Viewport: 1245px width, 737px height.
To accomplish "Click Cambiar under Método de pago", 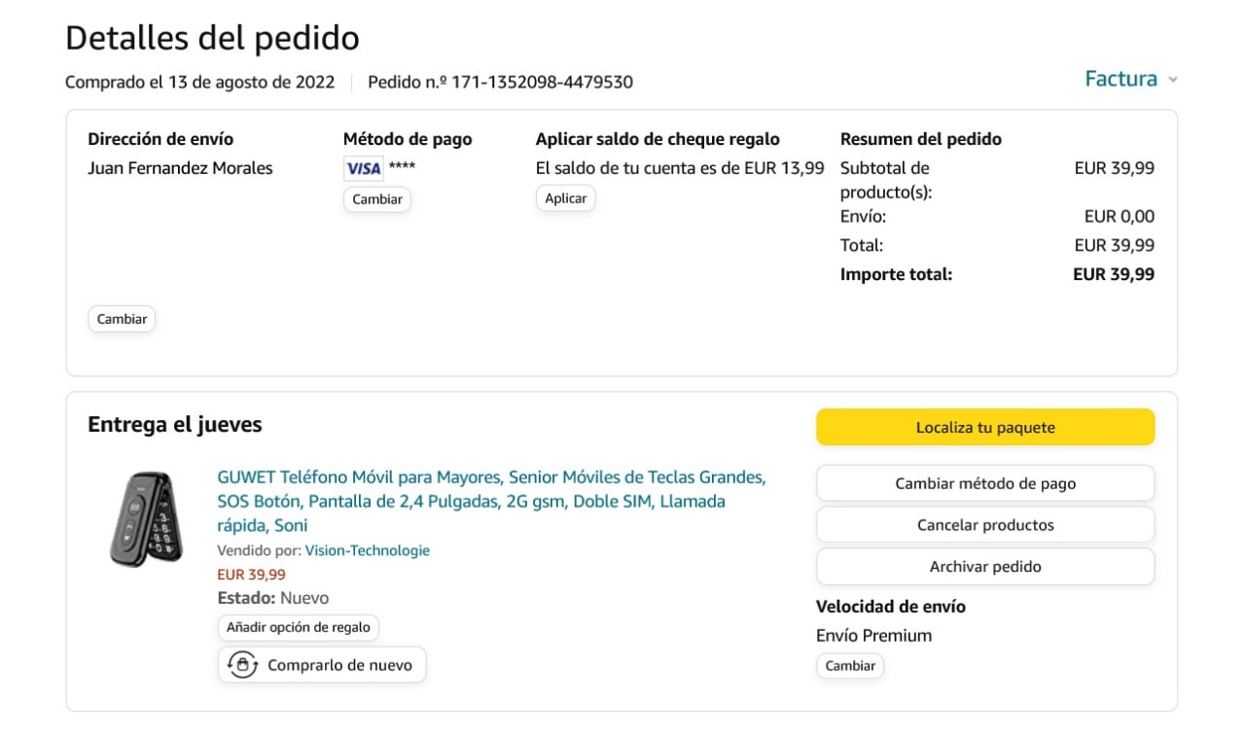I will click(x=376, y=199).
